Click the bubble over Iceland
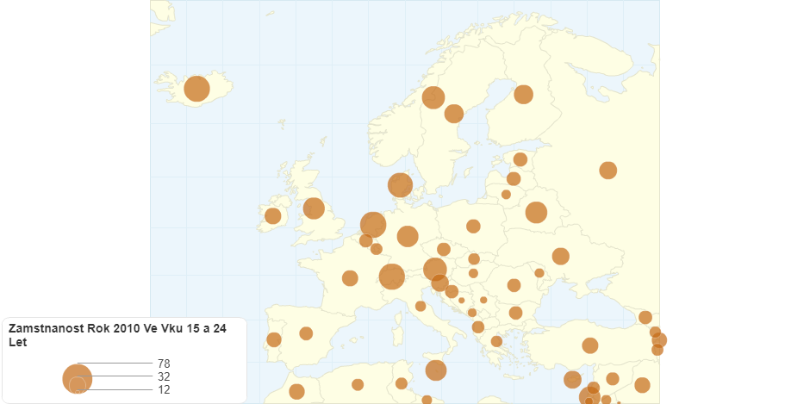This screenshot has width=810, height=404. [x=196, y=89]
